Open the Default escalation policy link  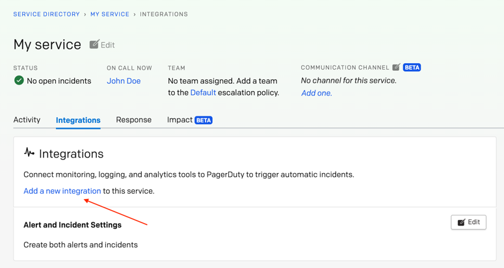click(203, 92)
